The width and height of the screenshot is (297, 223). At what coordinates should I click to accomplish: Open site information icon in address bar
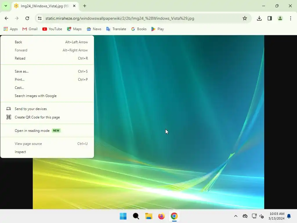coord(40,18)
